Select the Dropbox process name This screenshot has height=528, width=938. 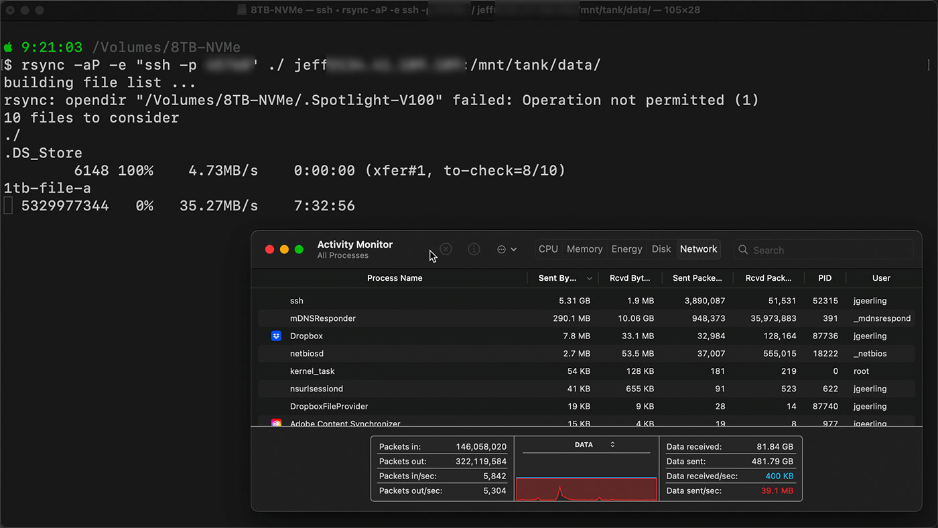pos(306,336)
